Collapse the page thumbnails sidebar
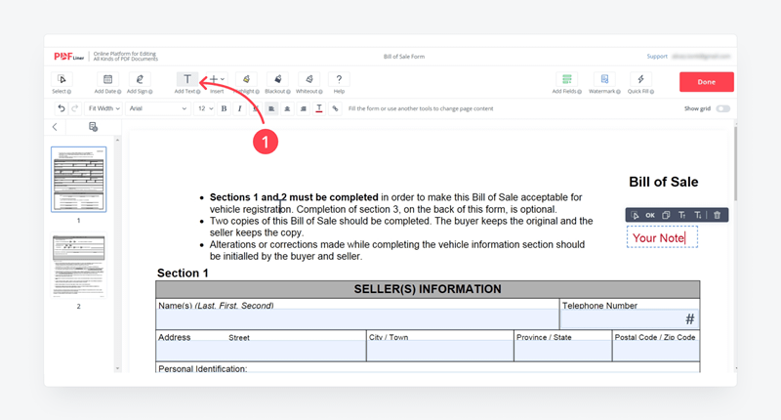This screenshot has width=781, height=420. point(55,127)
